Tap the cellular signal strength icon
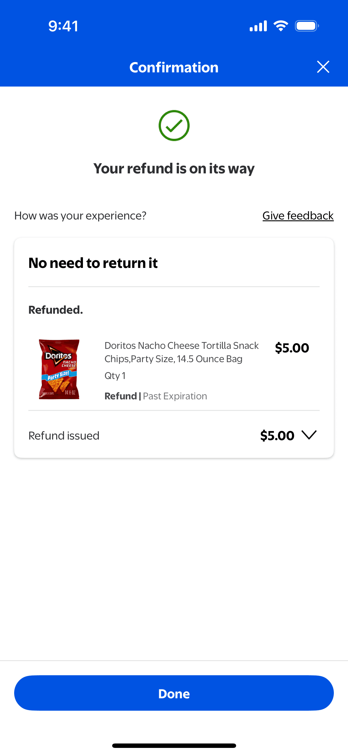The height and width of the screenshot is (755, 348). (x=258, y=26)
